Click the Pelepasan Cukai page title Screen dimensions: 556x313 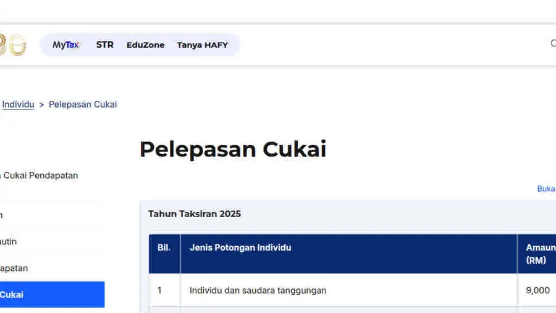pos(233,149)
